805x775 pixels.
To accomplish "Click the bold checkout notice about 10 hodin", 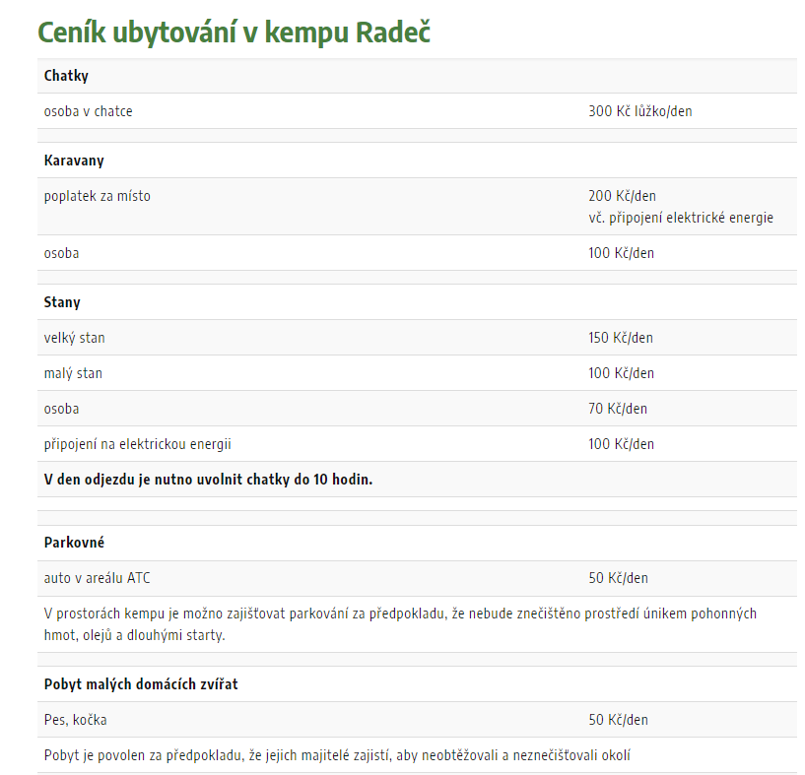I will 208,480.
